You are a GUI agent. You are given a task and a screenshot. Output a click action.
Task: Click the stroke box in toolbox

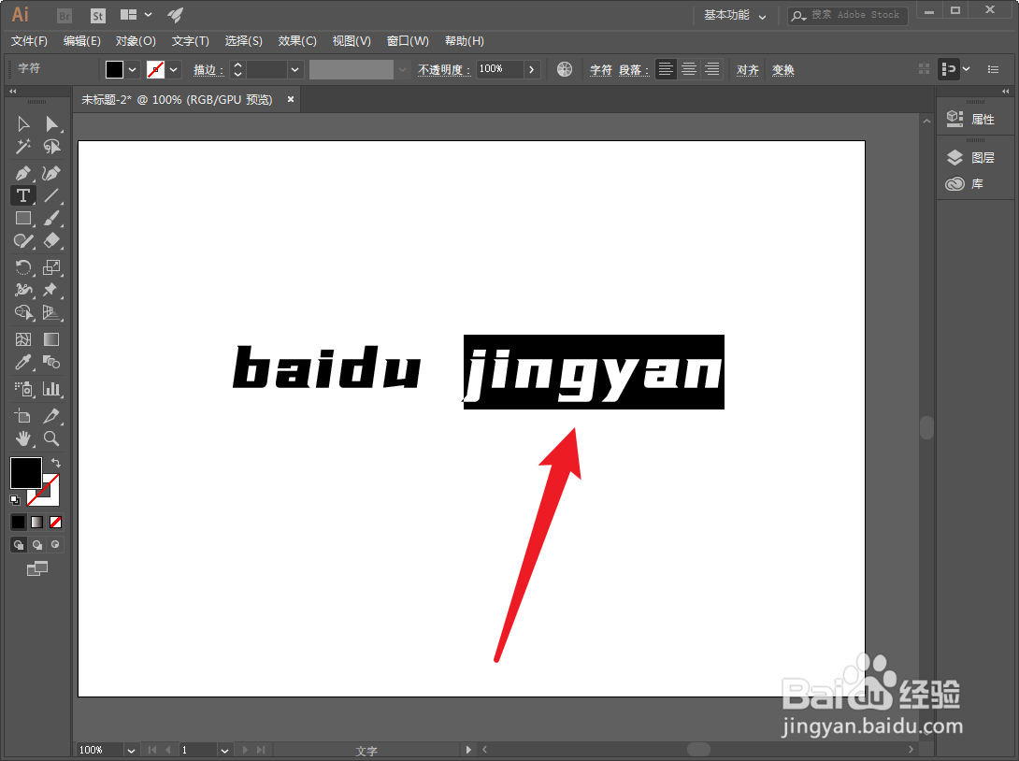pyautogui.click(x=51, y=497)
